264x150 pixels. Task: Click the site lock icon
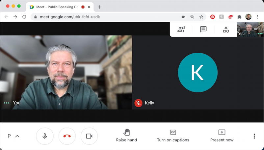35,17
